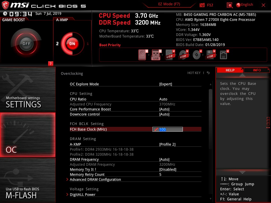Open Memory Try It ! [Disabled] dropdown

click(x=168, y=169)
